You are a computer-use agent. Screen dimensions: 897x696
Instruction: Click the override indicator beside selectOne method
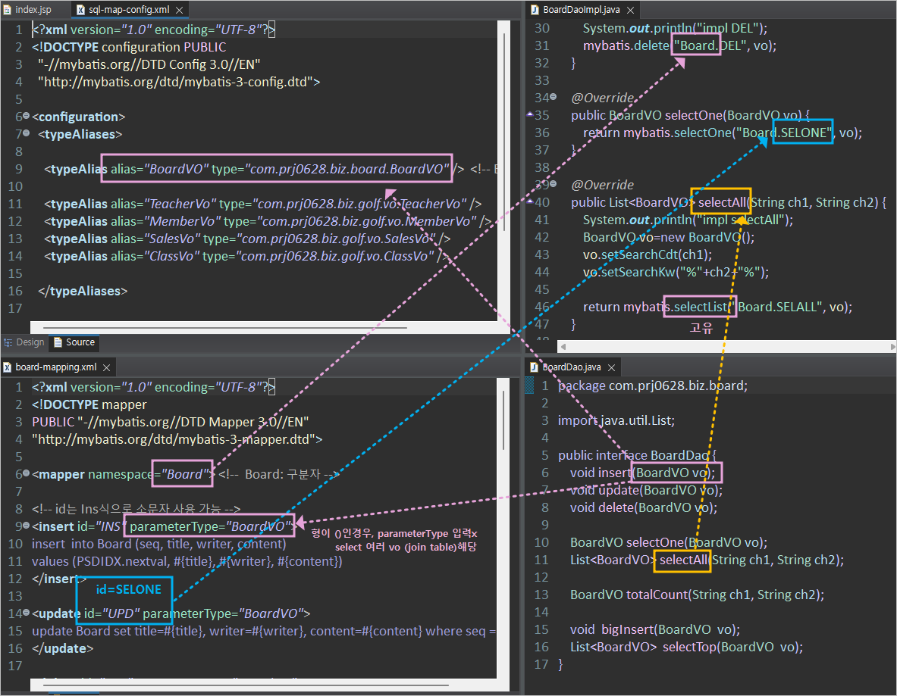tap(530, 115)
